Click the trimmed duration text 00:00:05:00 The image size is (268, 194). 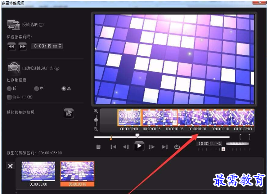point(50,153)
